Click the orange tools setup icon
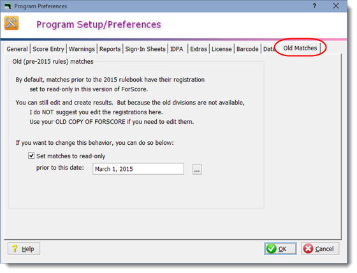The image size is (357, 273). pyautogui.click(x=11, y=23)
